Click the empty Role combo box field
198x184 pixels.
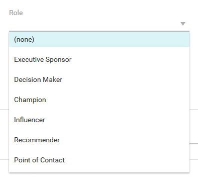pyautogui.click(x=99, y=24)
